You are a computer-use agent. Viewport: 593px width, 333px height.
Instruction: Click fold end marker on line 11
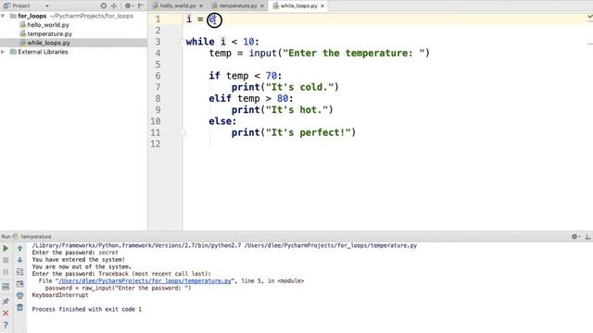(183, 132)
